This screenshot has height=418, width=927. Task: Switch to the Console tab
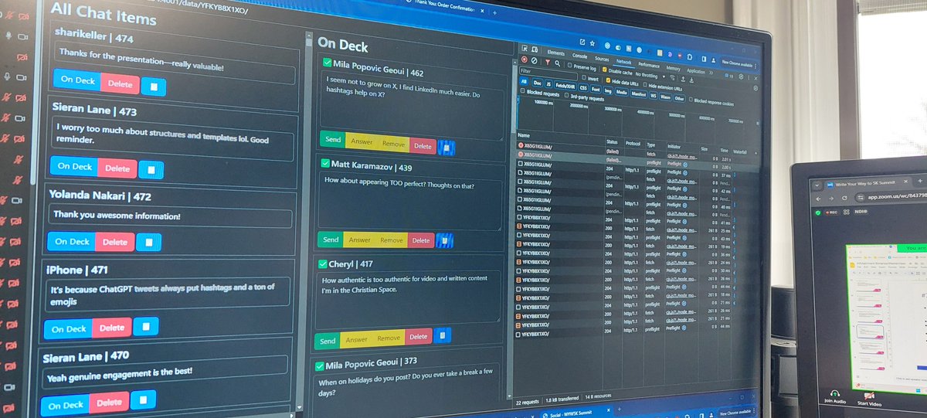579,56
